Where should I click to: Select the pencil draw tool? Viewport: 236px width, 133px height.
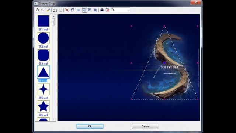click(48, 10)
